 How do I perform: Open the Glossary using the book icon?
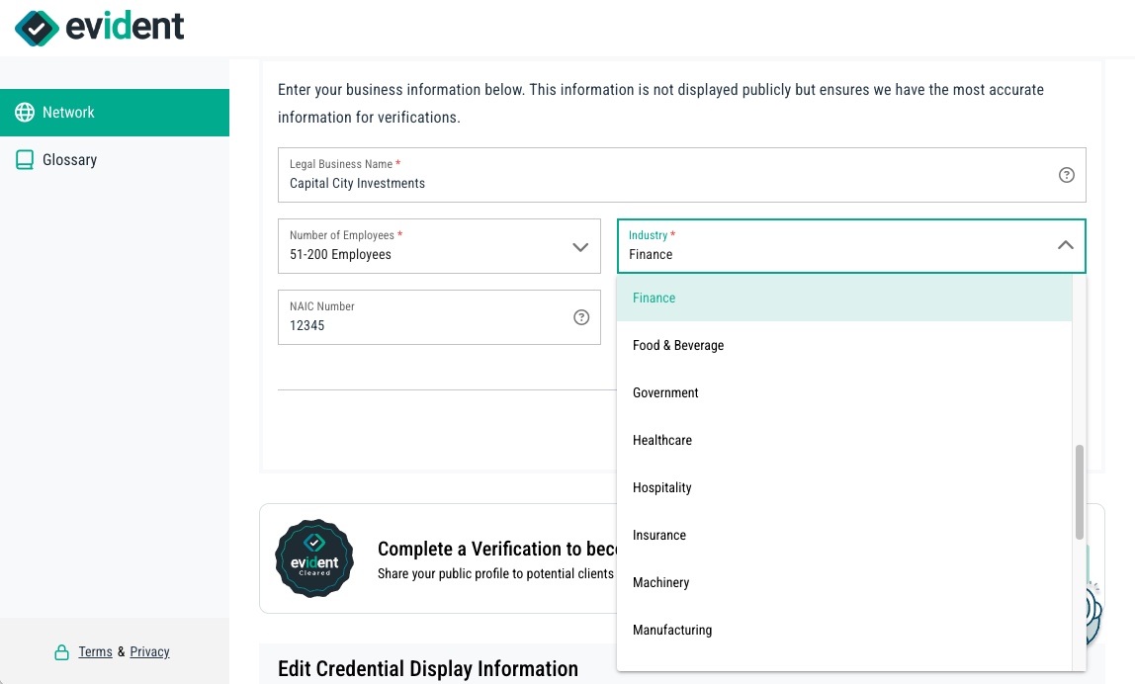pos(24,159)
